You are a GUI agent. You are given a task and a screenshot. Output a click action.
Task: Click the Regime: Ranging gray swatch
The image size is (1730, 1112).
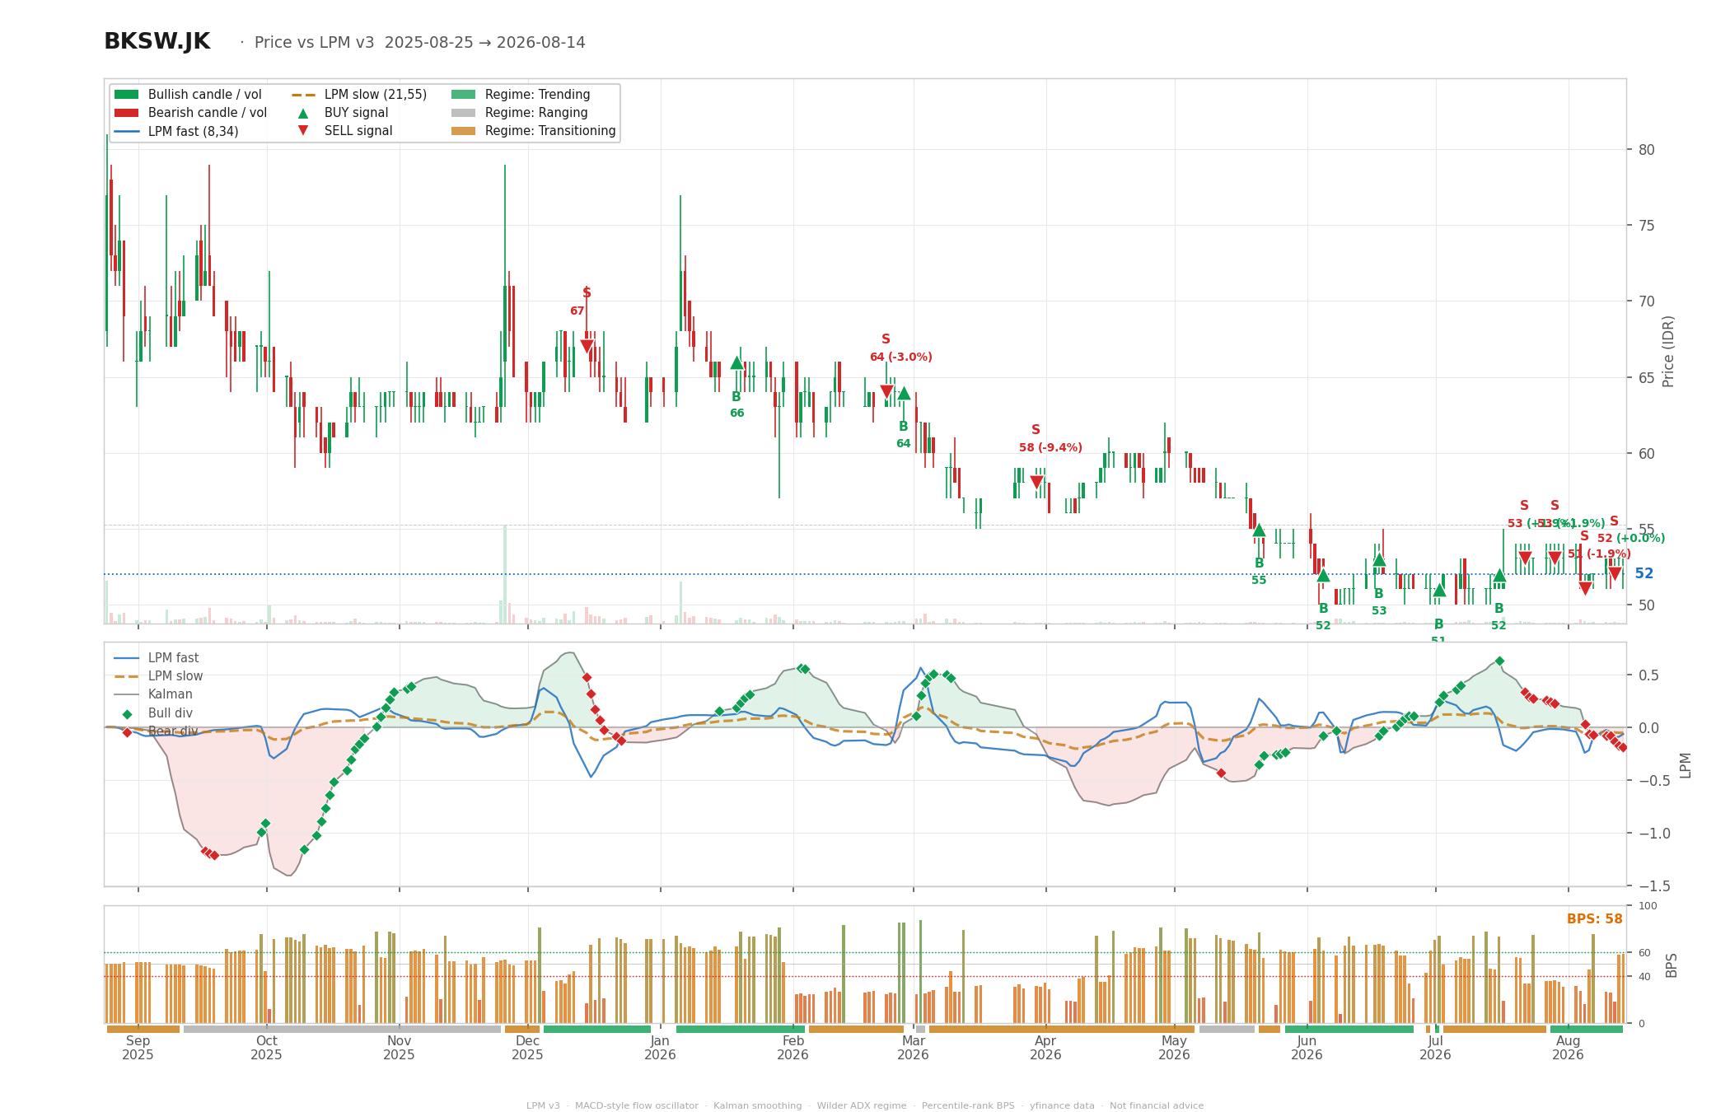pyautogui.click(x=463, y=113)
